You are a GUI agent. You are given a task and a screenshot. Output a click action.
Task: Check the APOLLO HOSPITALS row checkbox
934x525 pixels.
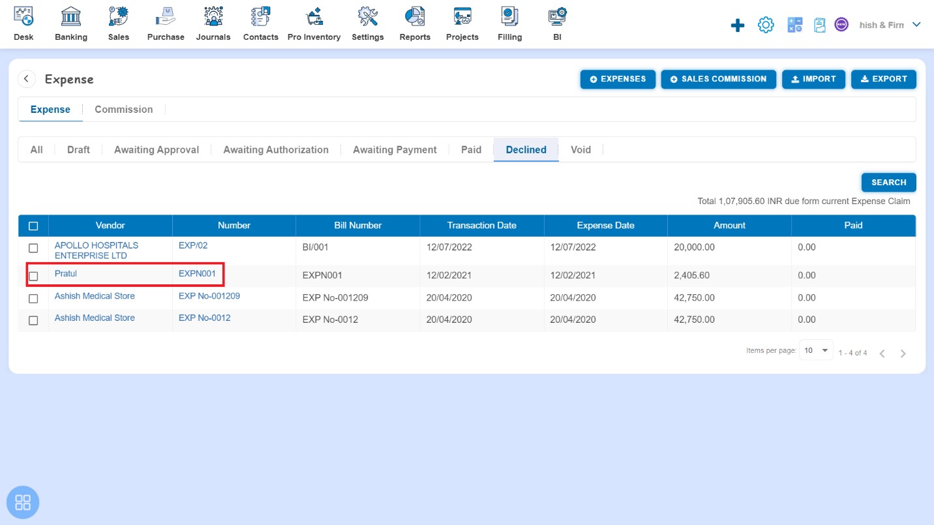click(33, 248)
